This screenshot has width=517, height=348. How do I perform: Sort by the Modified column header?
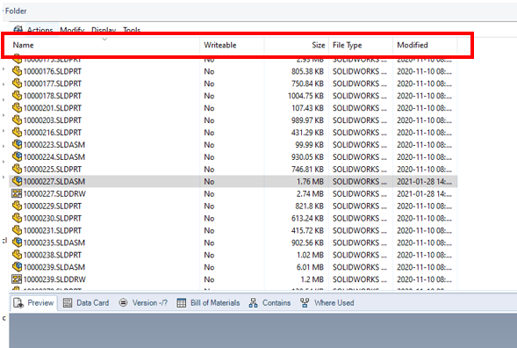[x=413, y=45]
